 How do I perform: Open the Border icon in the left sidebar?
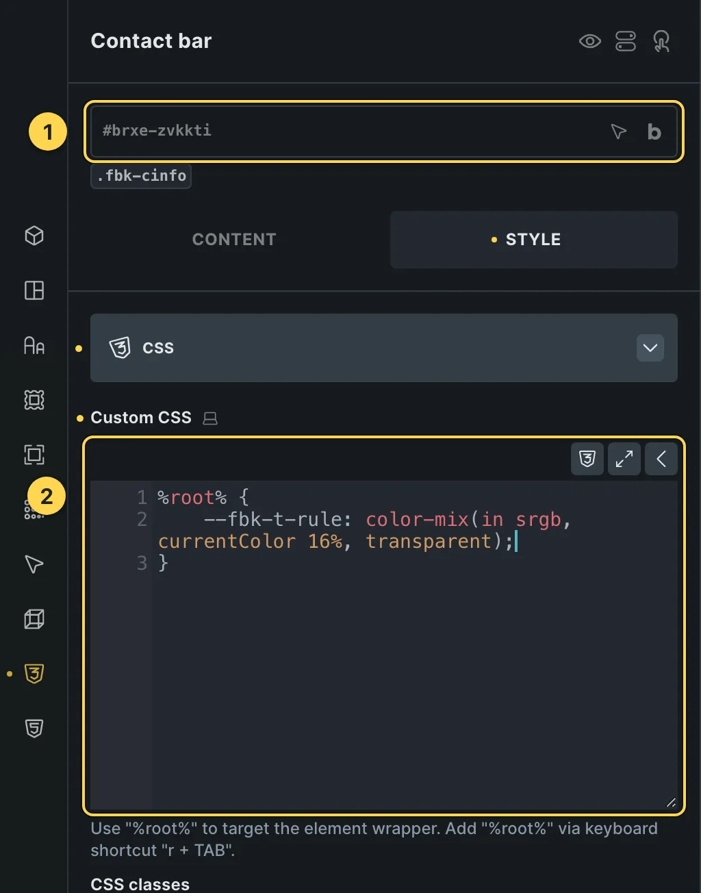pyautogui.click(x=34, y=455)
